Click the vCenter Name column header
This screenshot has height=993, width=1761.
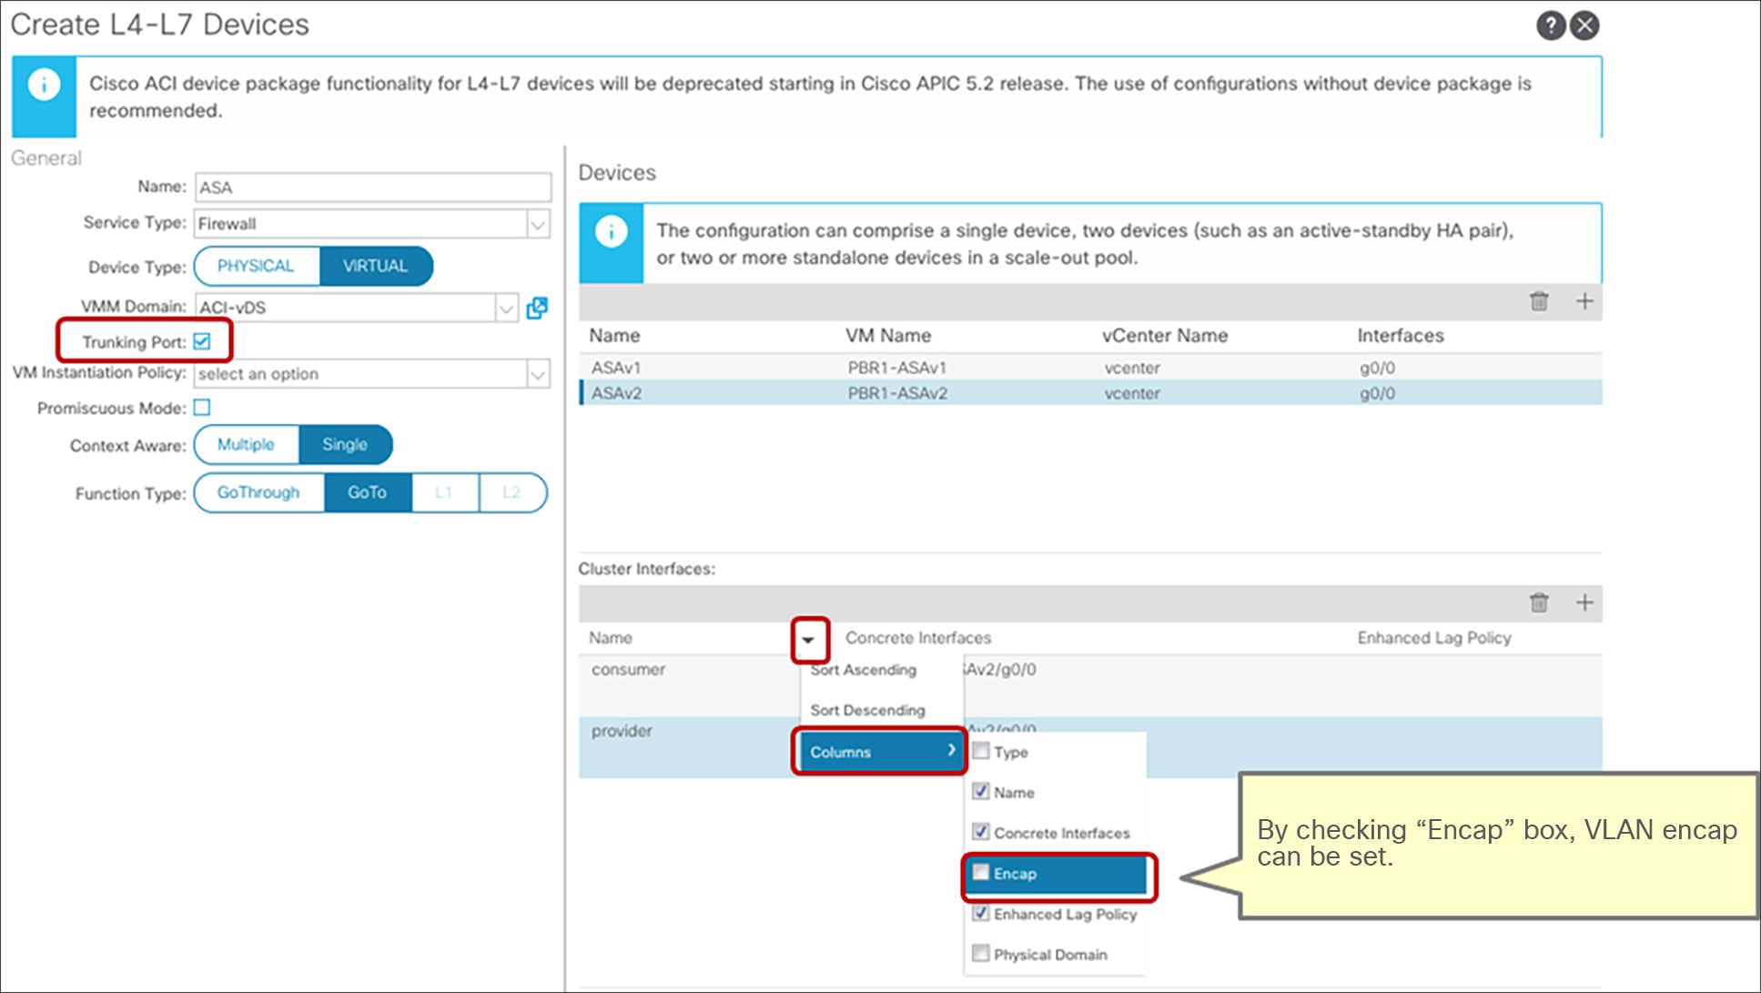pos(1165,336)
